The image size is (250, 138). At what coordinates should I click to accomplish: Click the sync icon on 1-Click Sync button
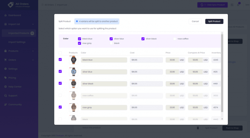(x=202, y=5)
